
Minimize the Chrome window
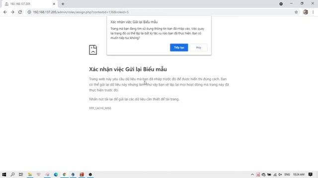(292, 3)
